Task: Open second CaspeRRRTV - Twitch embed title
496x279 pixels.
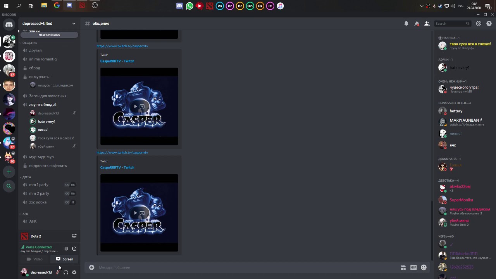Action: 117,168
